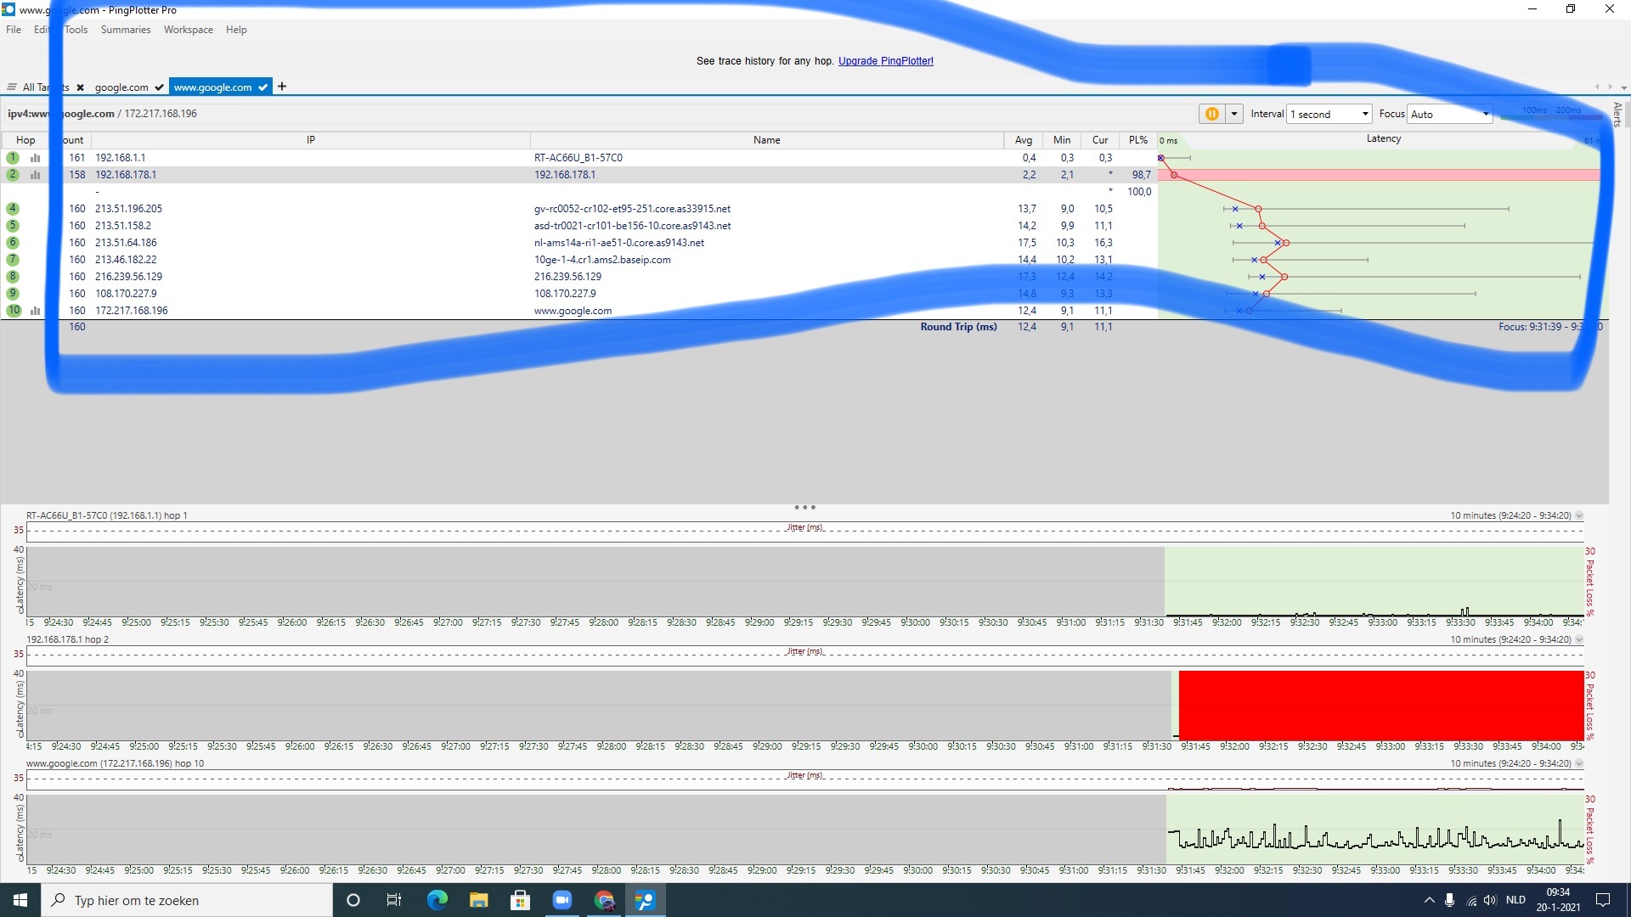Open the Interval dropdown showing 1 second
Viewport: 1631px width, 917px height.
1329,114
